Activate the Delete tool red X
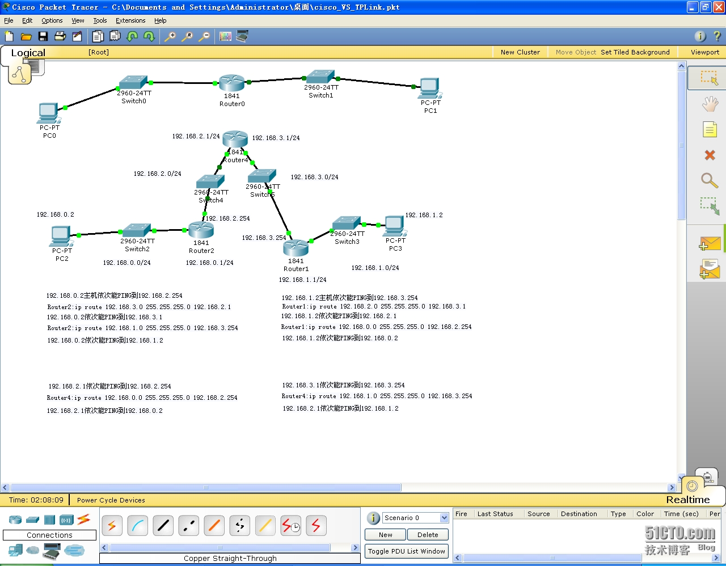 coord(710,155)
